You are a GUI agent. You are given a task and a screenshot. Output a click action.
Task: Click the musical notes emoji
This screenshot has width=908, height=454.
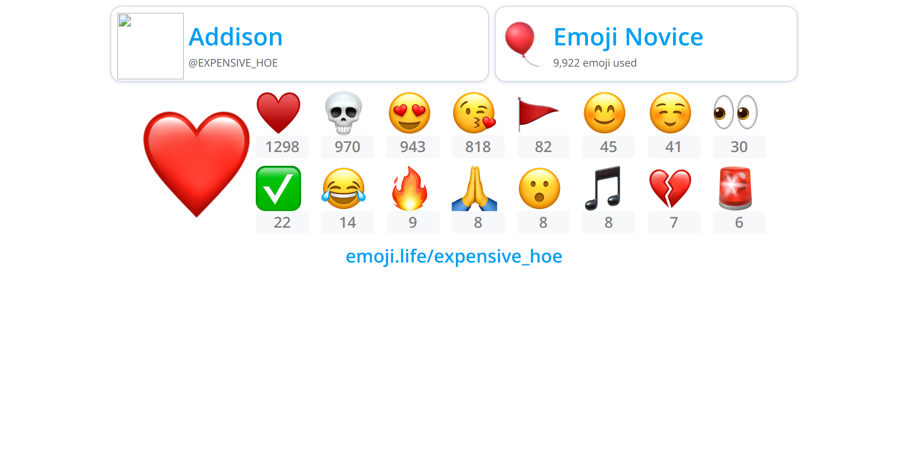(603, 188)
